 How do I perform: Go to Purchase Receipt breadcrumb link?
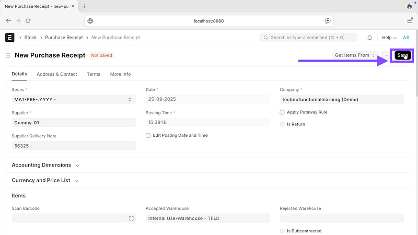coord(64,38)
